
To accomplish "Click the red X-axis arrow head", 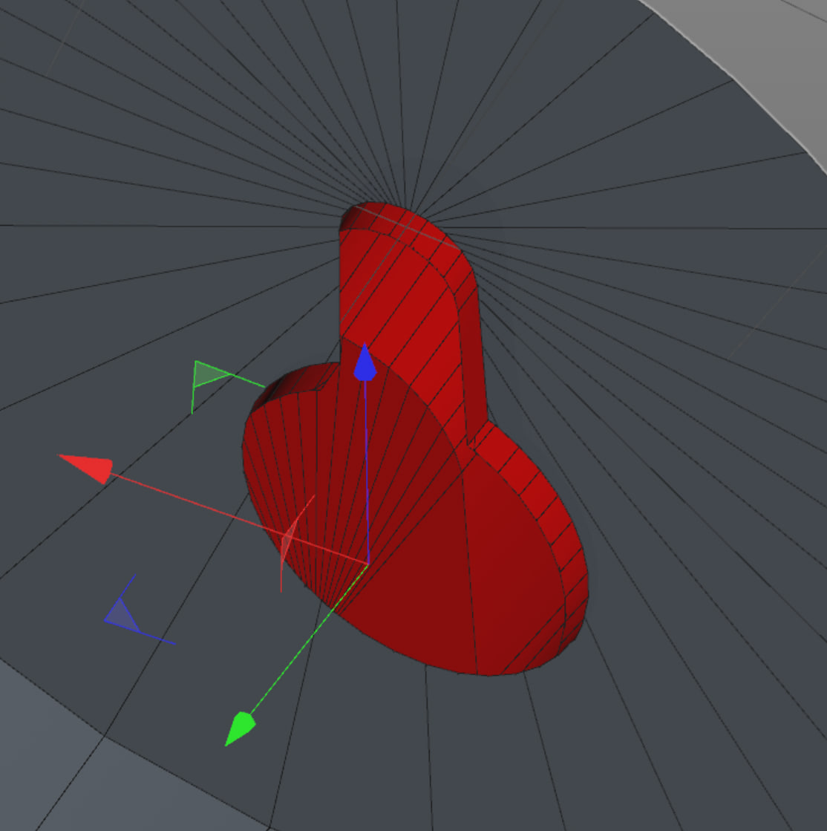I will 88,467.
